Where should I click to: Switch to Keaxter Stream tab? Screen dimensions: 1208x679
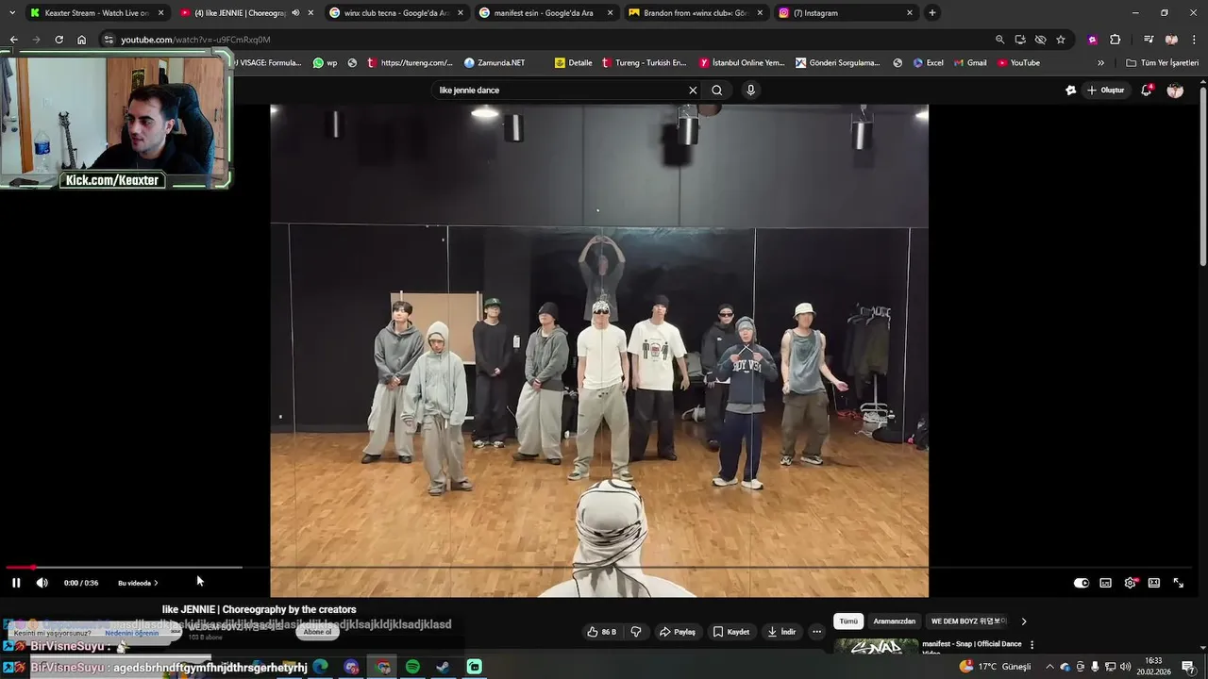coord(94,13)
